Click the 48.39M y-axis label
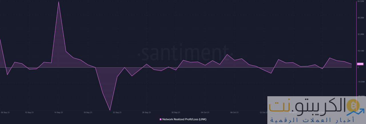The image size is (366, 124). click(361, 18)
